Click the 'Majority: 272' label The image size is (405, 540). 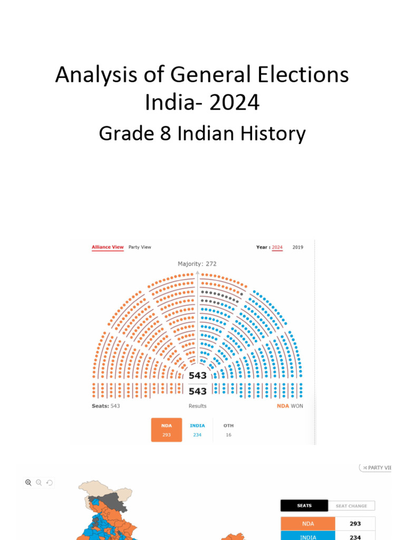point(197,264)
